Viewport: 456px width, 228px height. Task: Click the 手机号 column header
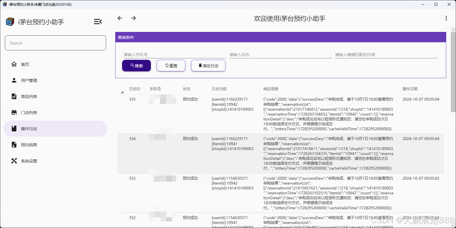[155, 89]
